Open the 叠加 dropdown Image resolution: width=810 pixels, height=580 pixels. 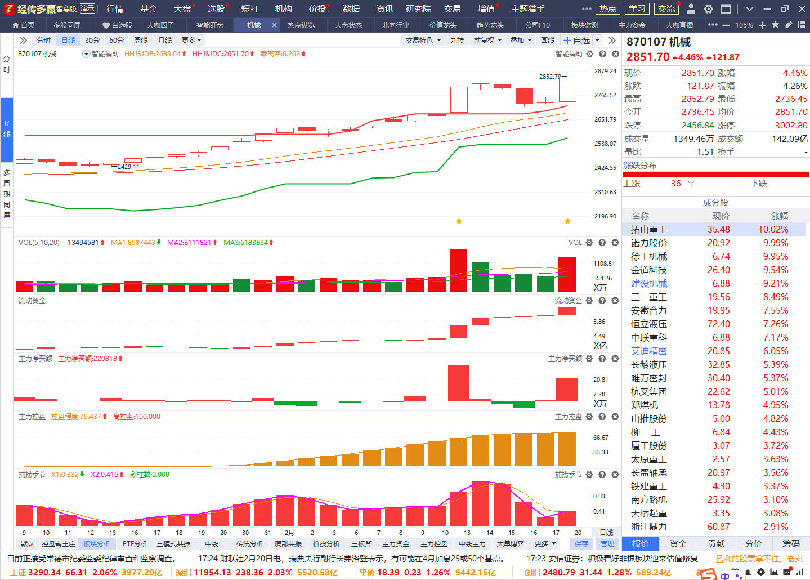[x=521, y=41]
